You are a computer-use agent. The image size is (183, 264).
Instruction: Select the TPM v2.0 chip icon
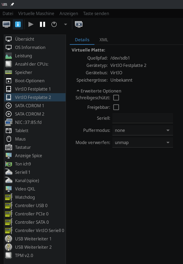[9, 255]
